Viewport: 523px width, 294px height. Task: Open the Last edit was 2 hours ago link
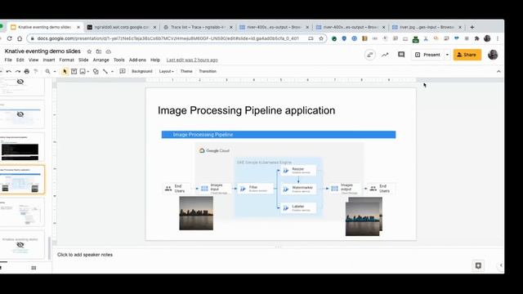pyautogui.click(x=192, y=60)
